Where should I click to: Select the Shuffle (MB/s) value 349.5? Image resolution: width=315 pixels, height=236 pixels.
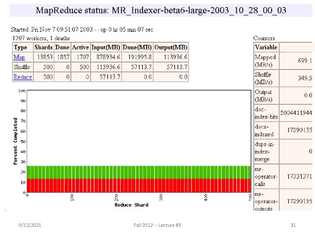click(x=305, y=78)
